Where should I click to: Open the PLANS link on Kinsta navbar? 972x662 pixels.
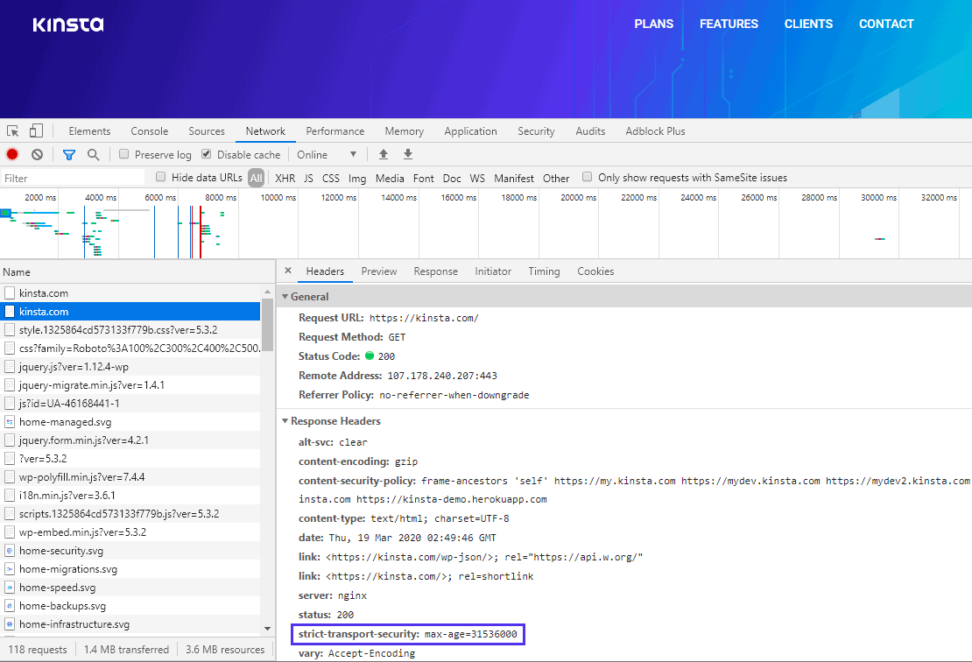(x=653, y=24)
